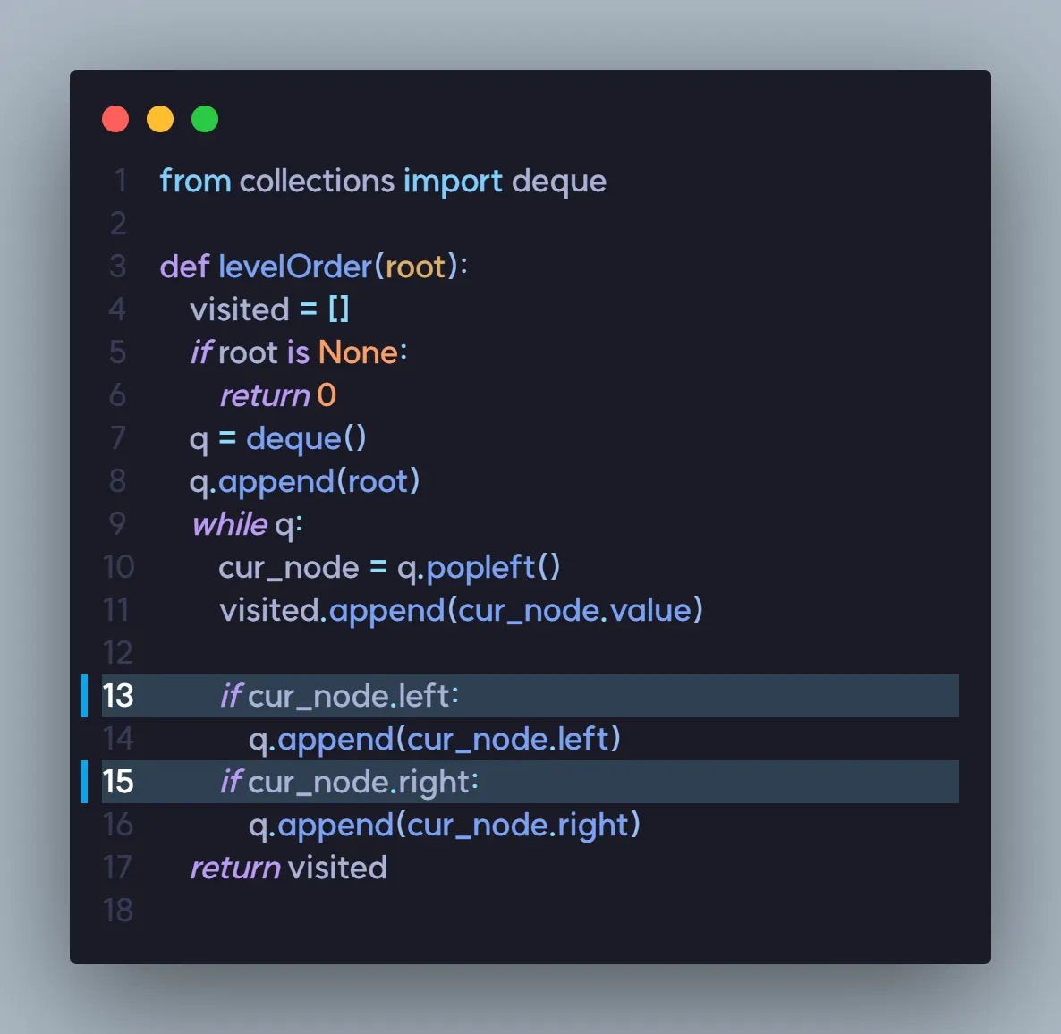Screen dimensions: 1061x1034
Task: Click the "popleft" method call
Action: coord(480,567)
